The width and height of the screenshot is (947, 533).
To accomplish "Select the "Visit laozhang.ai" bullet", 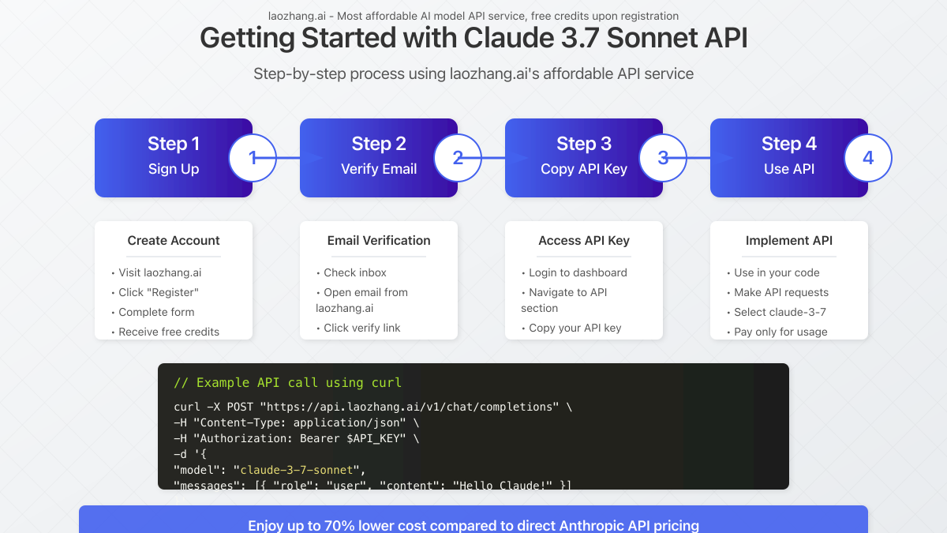I will click(x=156, y=272).
